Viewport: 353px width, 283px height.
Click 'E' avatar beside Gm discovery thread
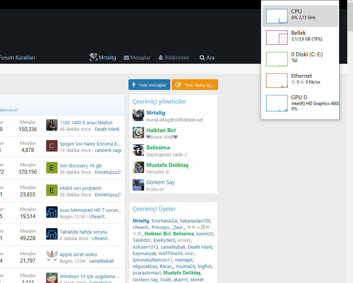[52, 168]
